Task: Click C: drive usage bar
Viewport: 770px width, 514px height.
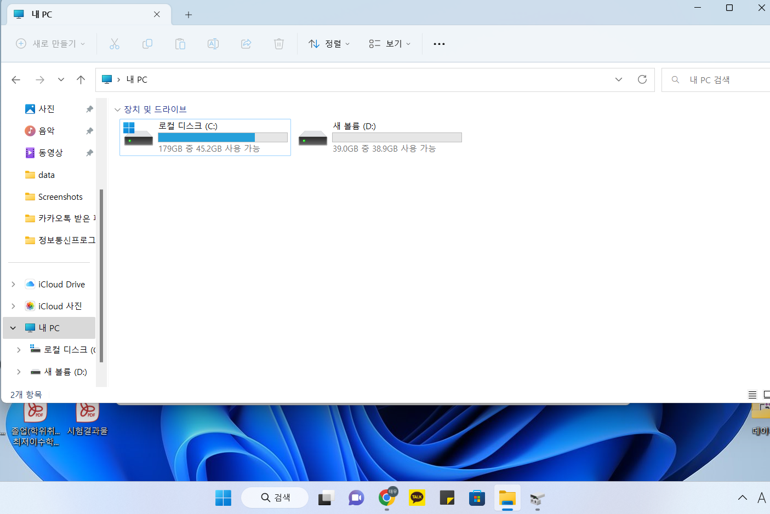Action: 223,137
